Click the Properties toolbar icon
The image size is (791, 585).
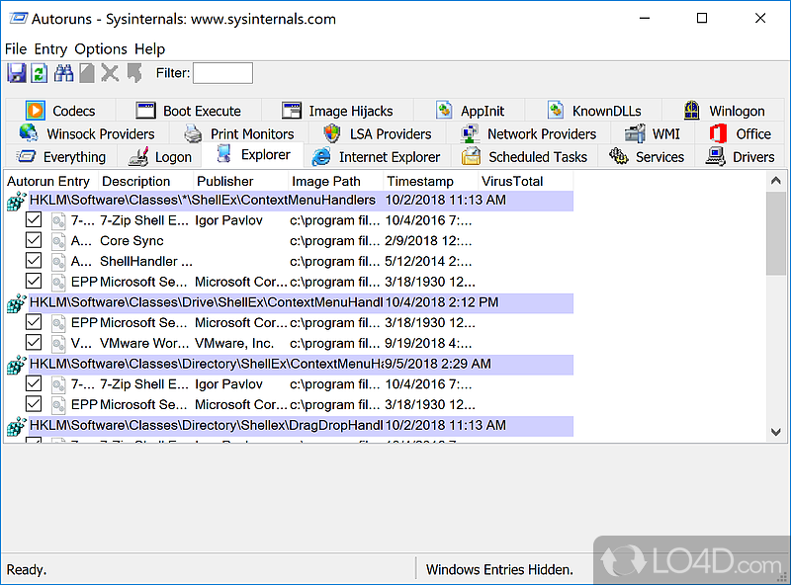point(87,73)
